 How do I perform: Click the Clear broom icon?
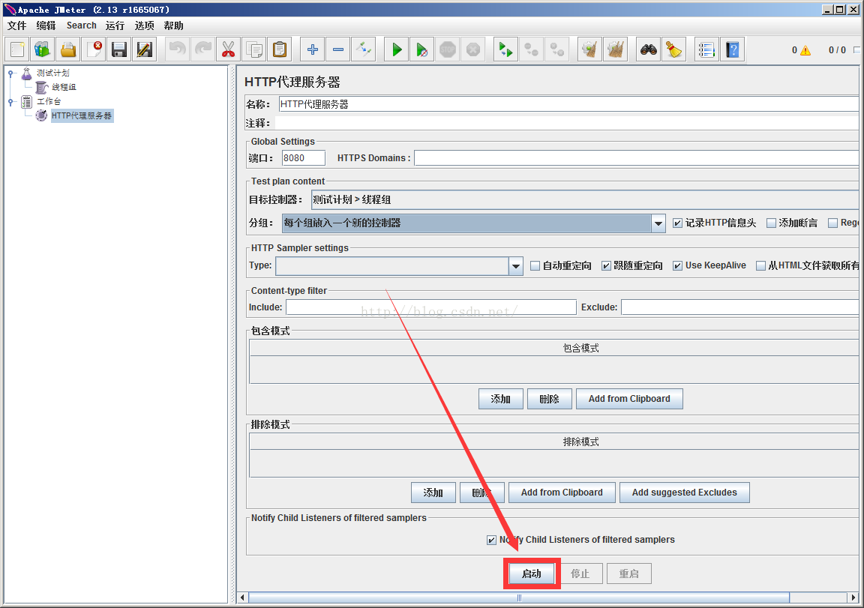pyautogui.click(x=589, y=49)
